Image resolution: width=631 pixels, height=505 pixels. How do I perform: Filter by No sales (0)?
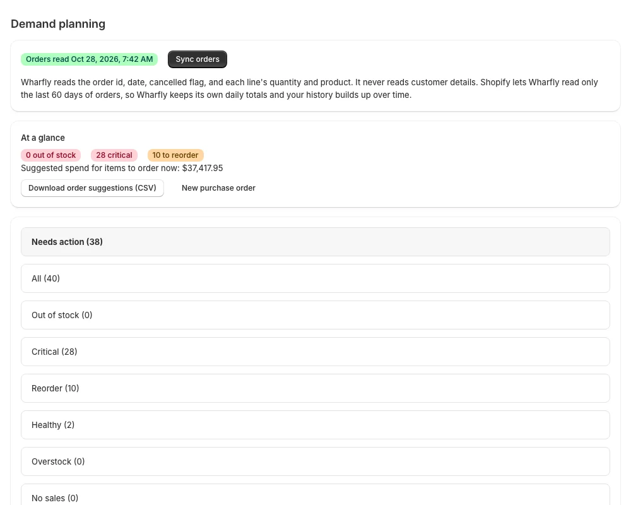(315, 494)
